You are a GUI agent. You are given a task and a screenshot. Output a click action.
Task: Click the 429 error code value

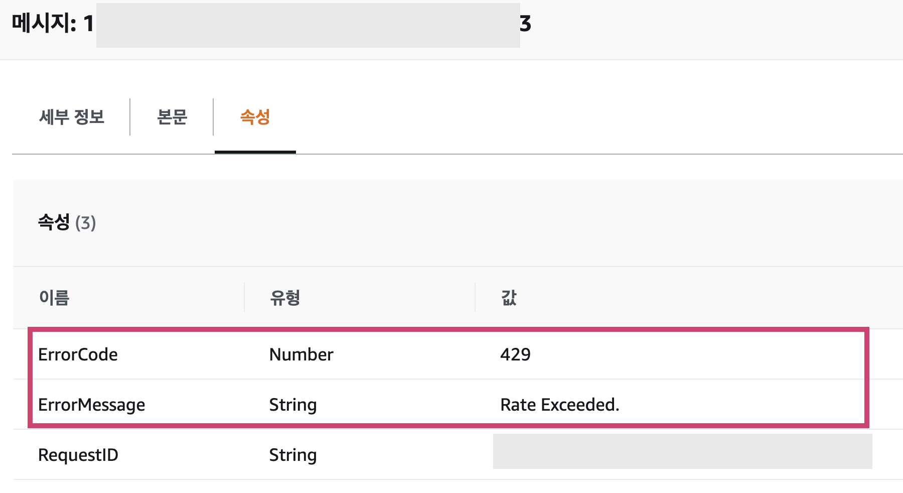pos(515,354)
